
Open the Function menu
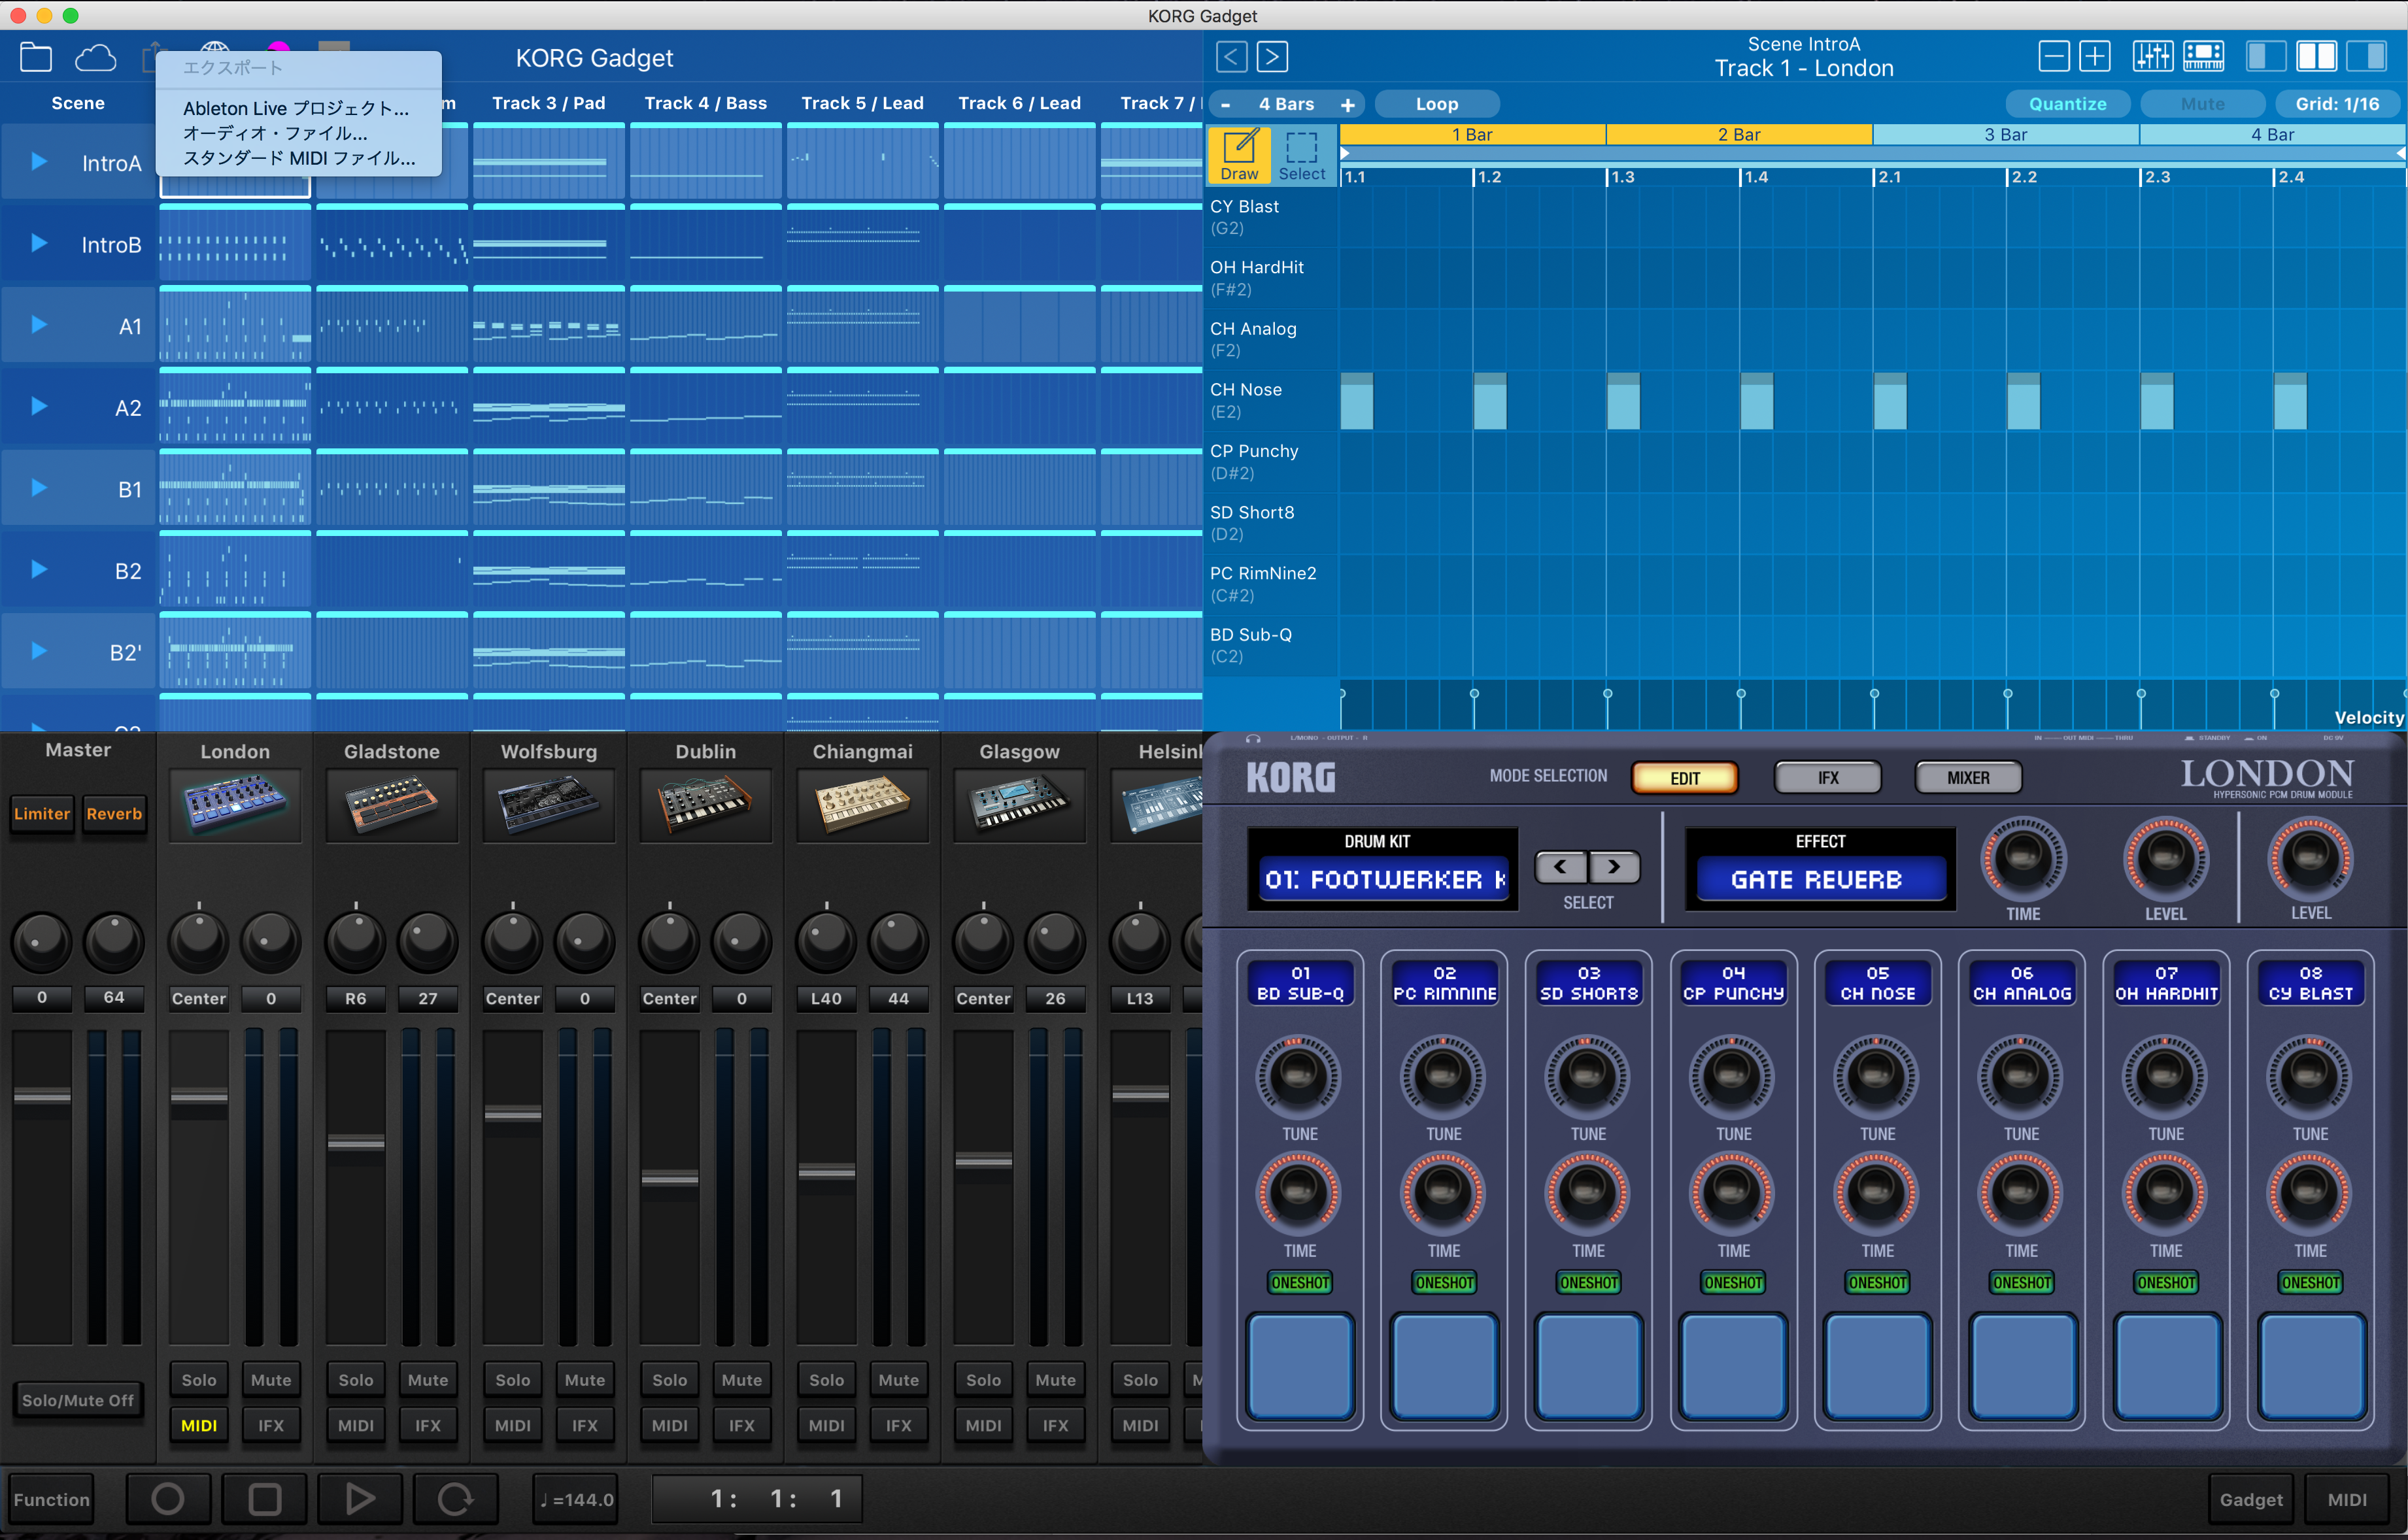(51, 1499)
